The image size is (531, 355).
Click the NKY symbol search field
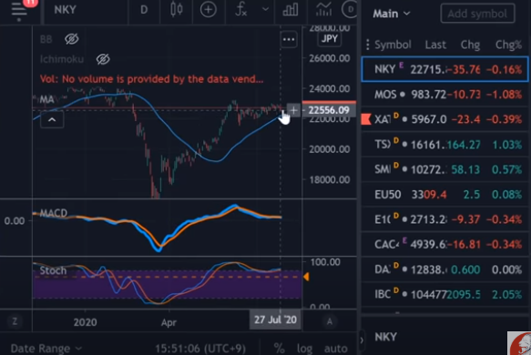(x=65, y=10)
